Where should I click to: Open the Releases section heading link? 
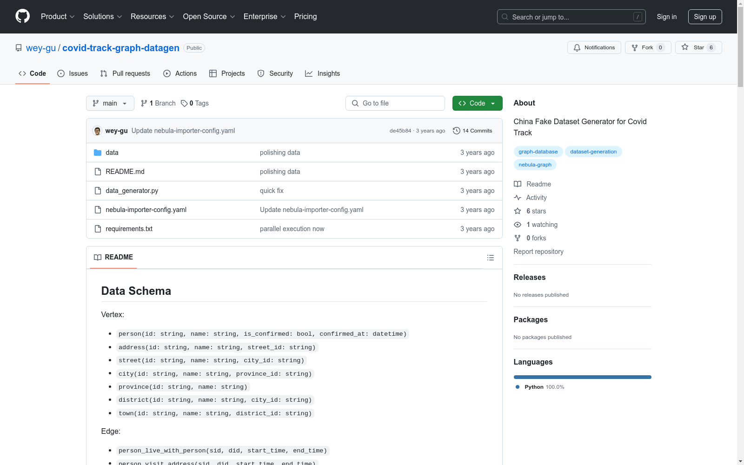coord(530,278)
